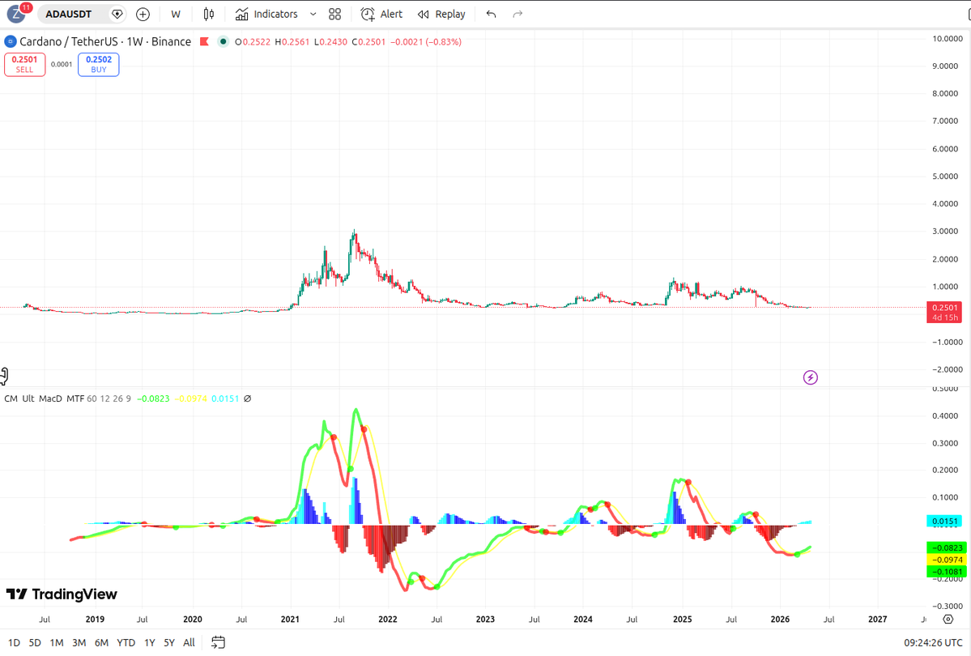Open symbol search via the plus icon

click(143, 14)
